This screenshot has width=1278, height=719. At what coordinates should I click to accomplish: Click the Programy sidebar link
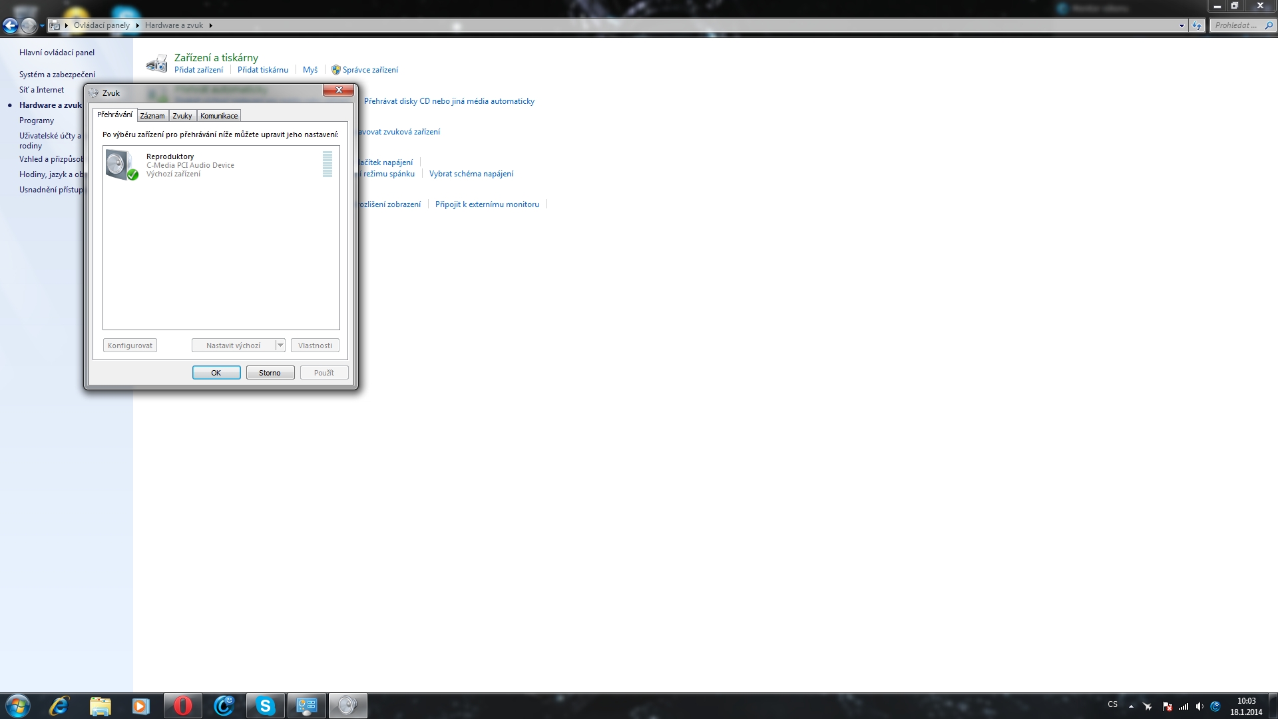[37, 120]
